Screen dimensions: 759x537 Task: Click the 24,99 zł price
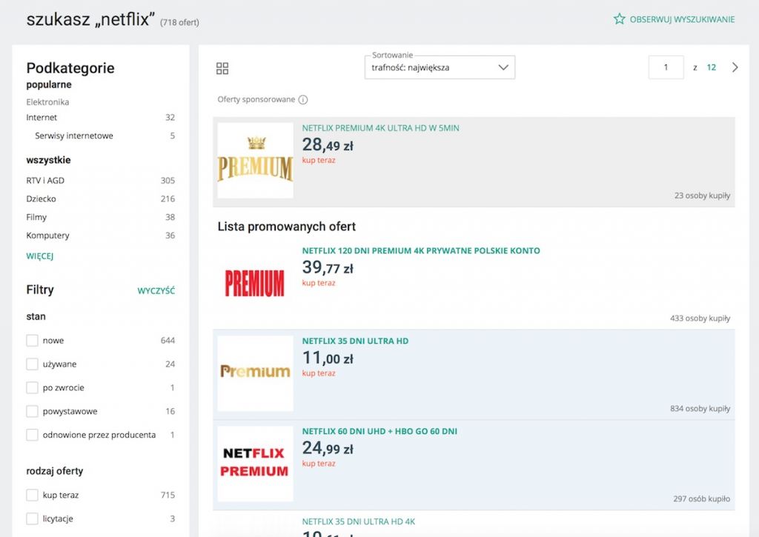[x=328, y=448]
